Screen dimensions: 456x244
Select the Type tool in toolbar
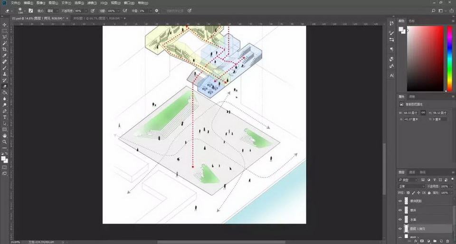coord(5,117)
